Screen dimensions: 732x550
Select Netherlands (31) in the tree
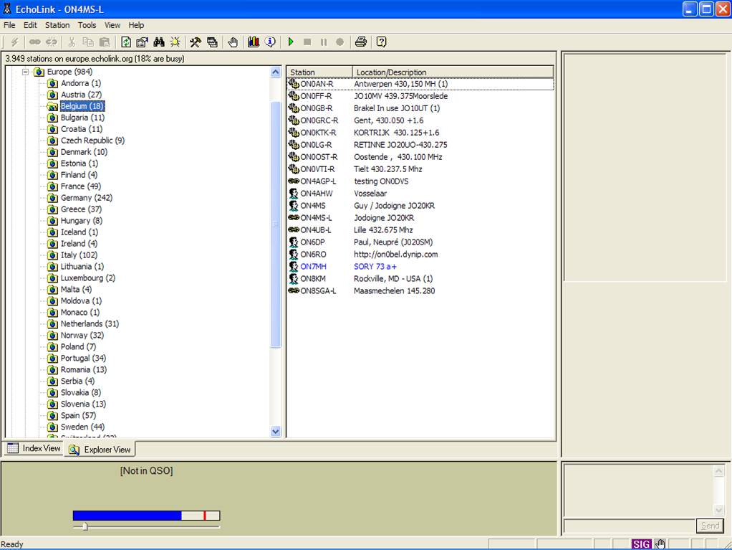(90, 324)
